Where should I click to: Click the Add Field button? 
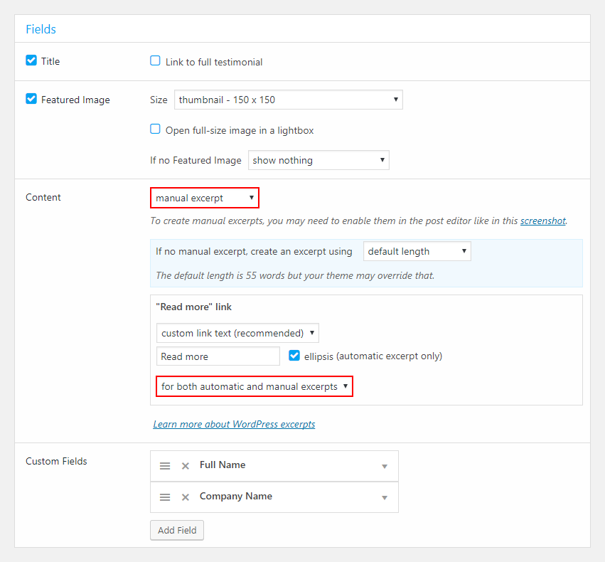coord(177,531)
